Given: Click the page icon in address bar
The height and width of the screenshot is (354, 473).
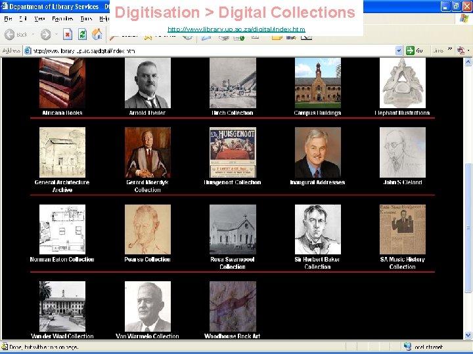Looking at the screenshot, I should coord(28,50).
